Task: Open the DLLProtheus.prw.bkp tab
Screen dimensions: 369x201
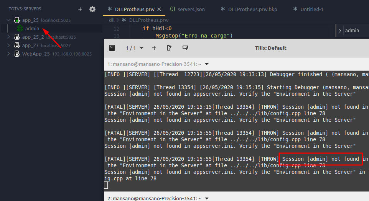Action: tap(249, 9)
